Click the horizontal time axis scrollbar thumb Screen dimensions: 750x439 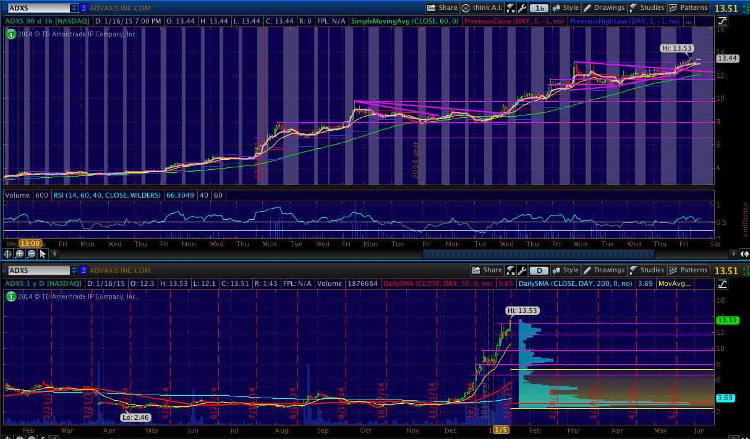pyautogui.click(x=538, y=254)
